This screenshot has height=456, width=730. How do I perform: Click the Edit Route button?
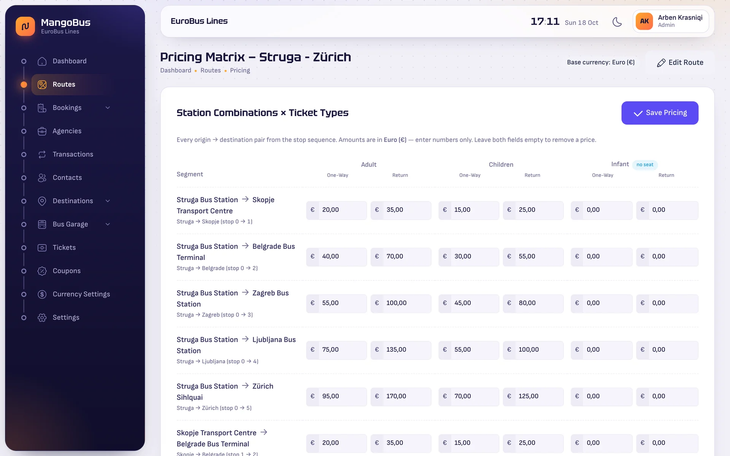(x=680, y=63)
